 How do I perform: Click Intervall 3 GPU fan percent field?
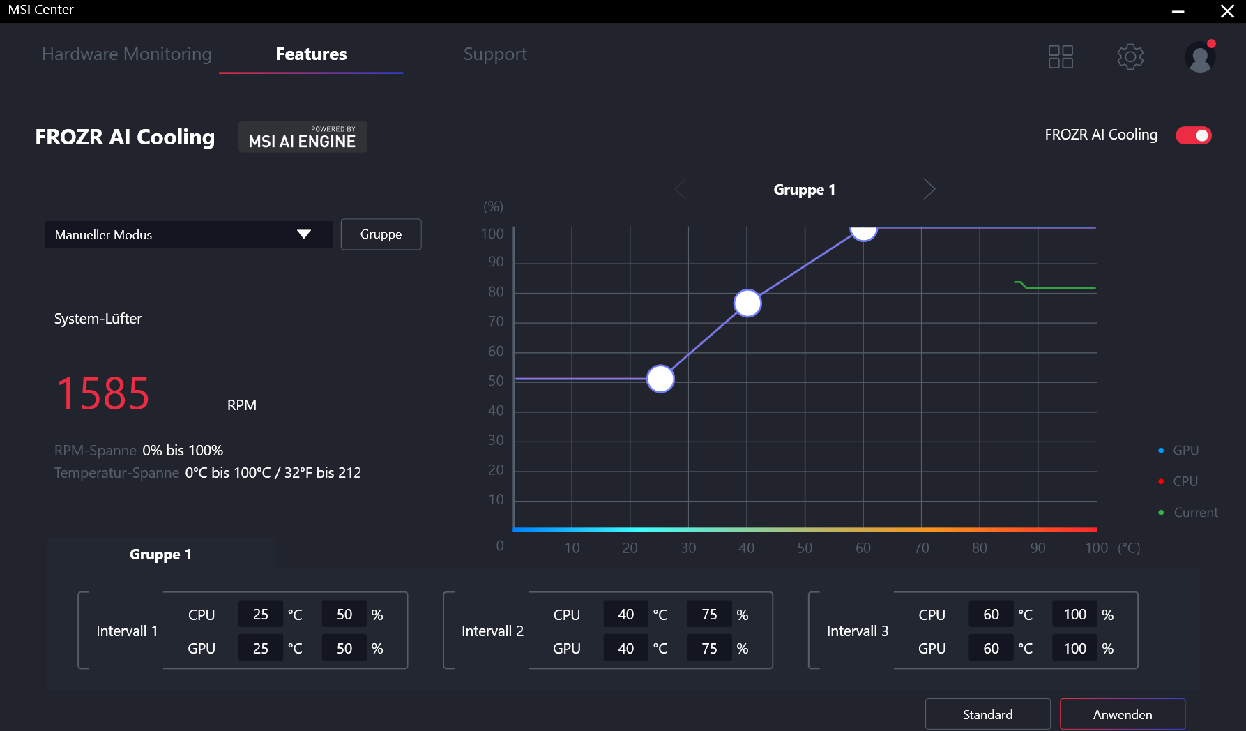point(1075,649)
